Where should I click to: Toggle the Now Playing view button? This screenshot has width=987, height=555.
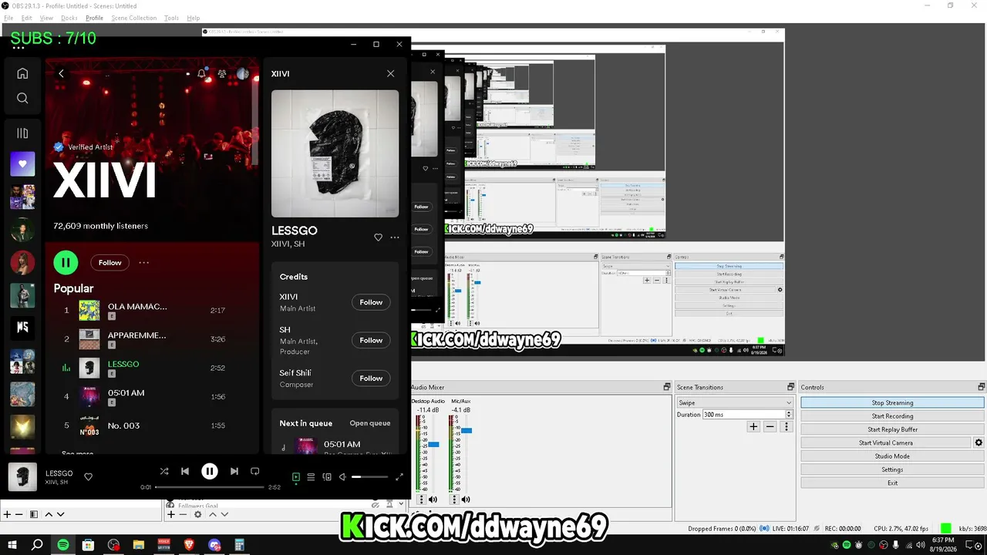click(295, 477)
